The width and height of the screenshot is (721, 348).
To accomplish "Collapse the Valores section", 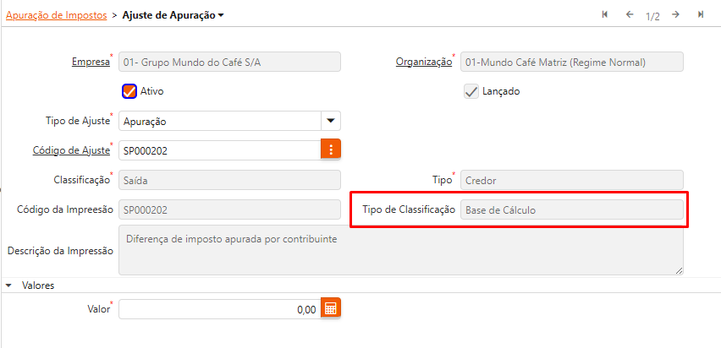I will (8, 285).
